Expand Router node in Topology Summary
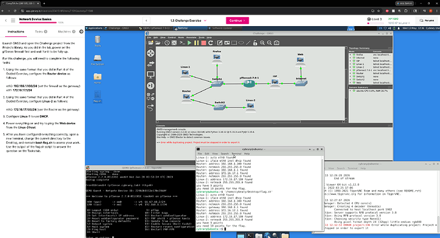The height and width of the screenshot is (238, 440). coord(351,73)
